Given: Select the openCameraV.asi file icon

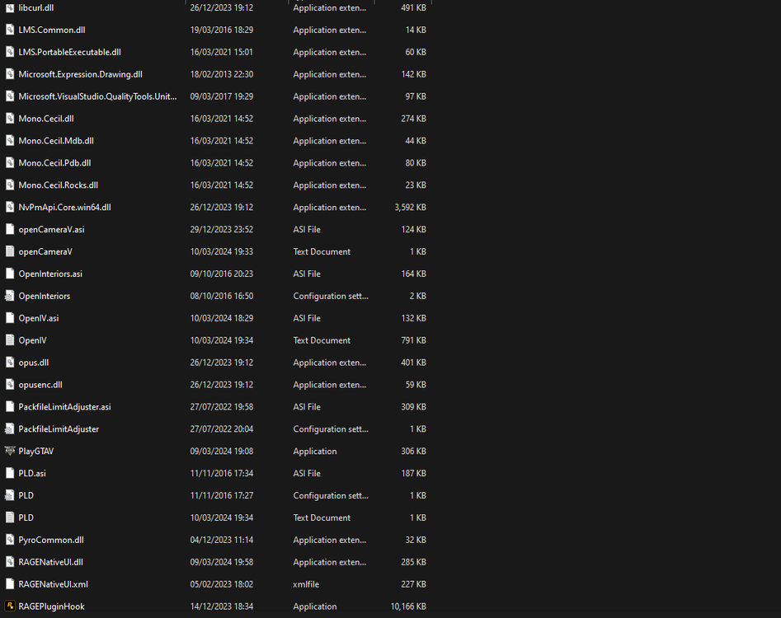Looking at the screenshot, I should [x=9, y=229].
